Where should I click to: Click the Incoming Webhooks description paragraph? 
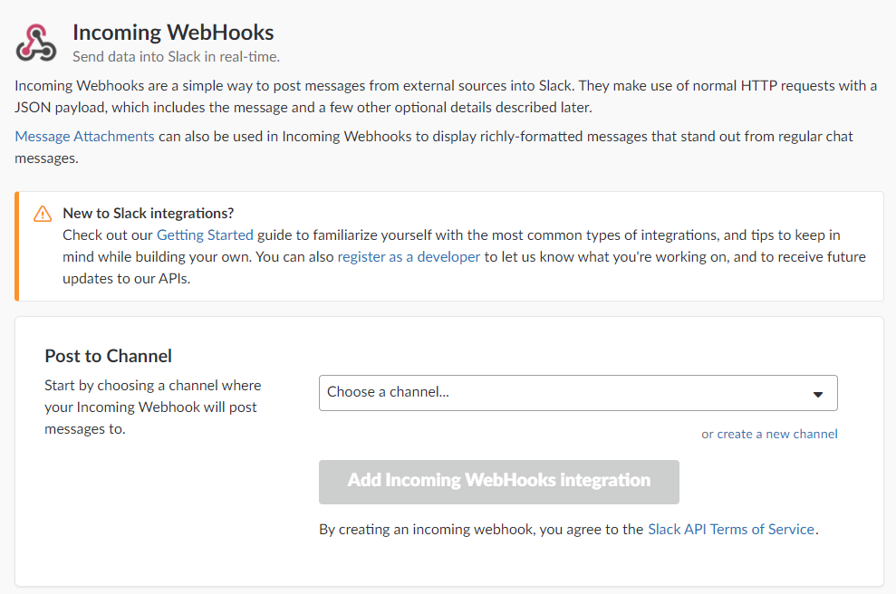tap(446, 97)
